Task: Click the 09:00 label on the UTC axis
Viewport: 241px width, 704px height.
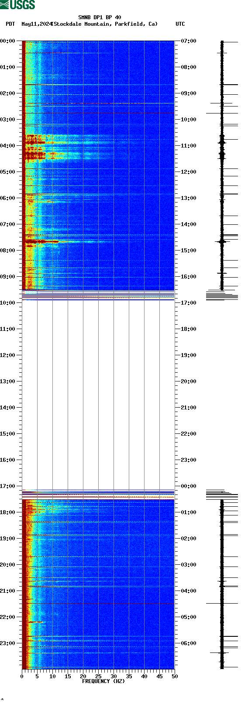Action: [189, 93]
